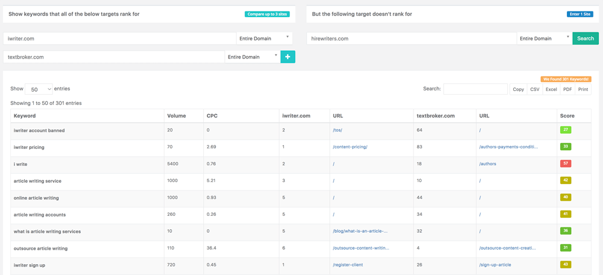Open the Entire Domain dropdown for textbroker.com

253,57
